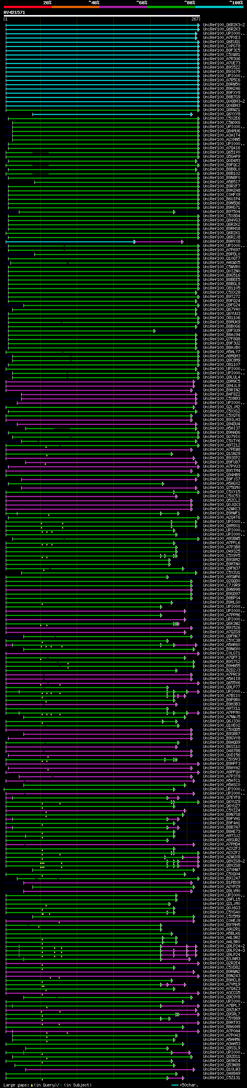Screen dimensions: 247x1088
Task: Select label UniRef100_B9RW50
Action: 222,84
